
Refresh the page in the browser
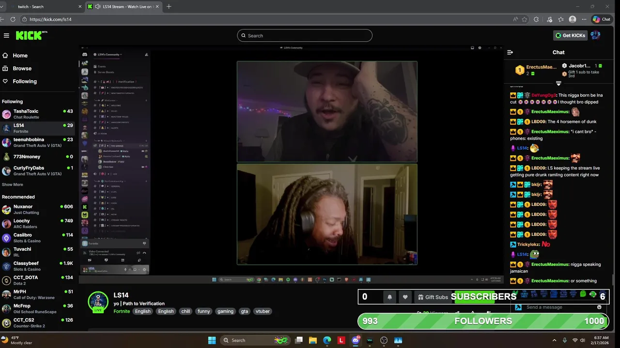pos(13,19)
